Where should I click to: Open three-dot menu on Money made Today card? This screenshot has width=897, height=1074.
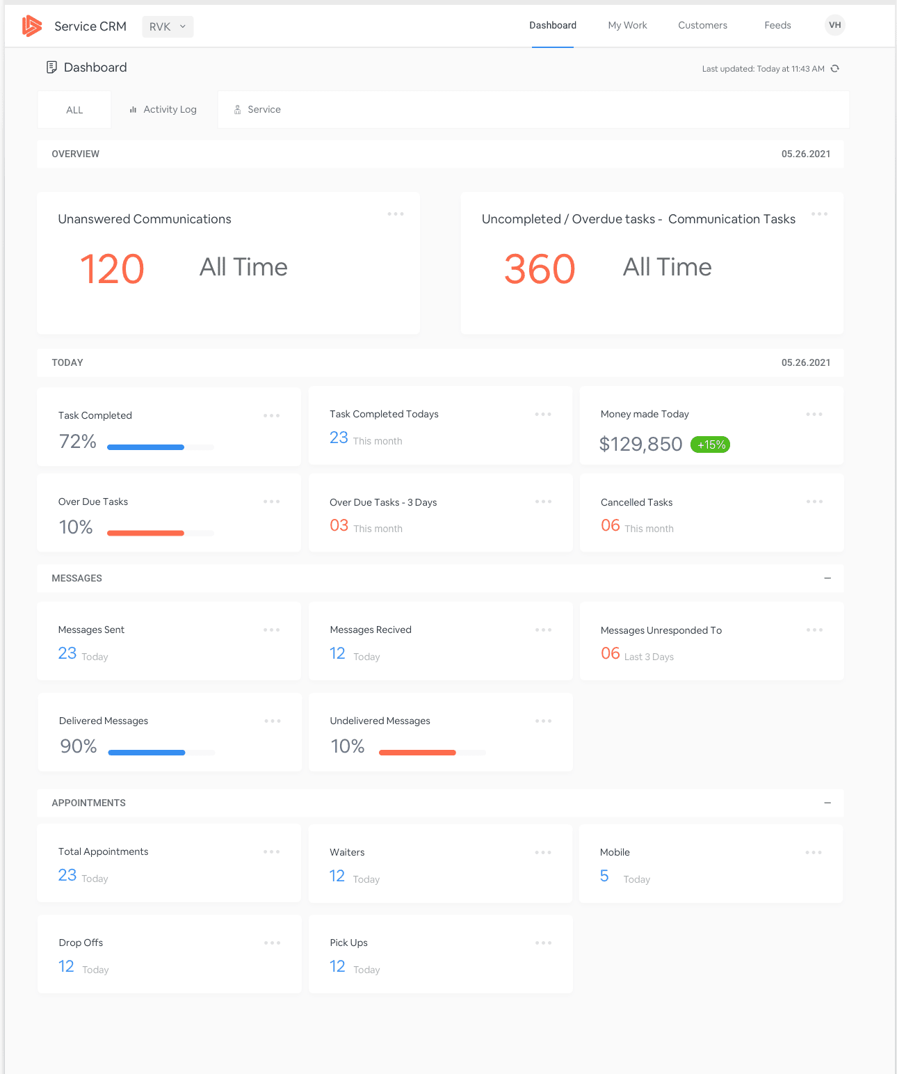(814, 415)
